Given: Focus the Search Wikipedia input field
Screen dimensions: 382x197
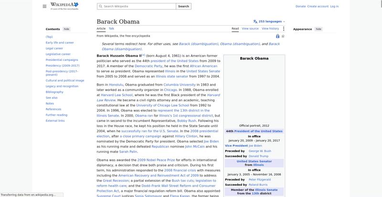Looking at the screenshot, I should pos(137,6).
